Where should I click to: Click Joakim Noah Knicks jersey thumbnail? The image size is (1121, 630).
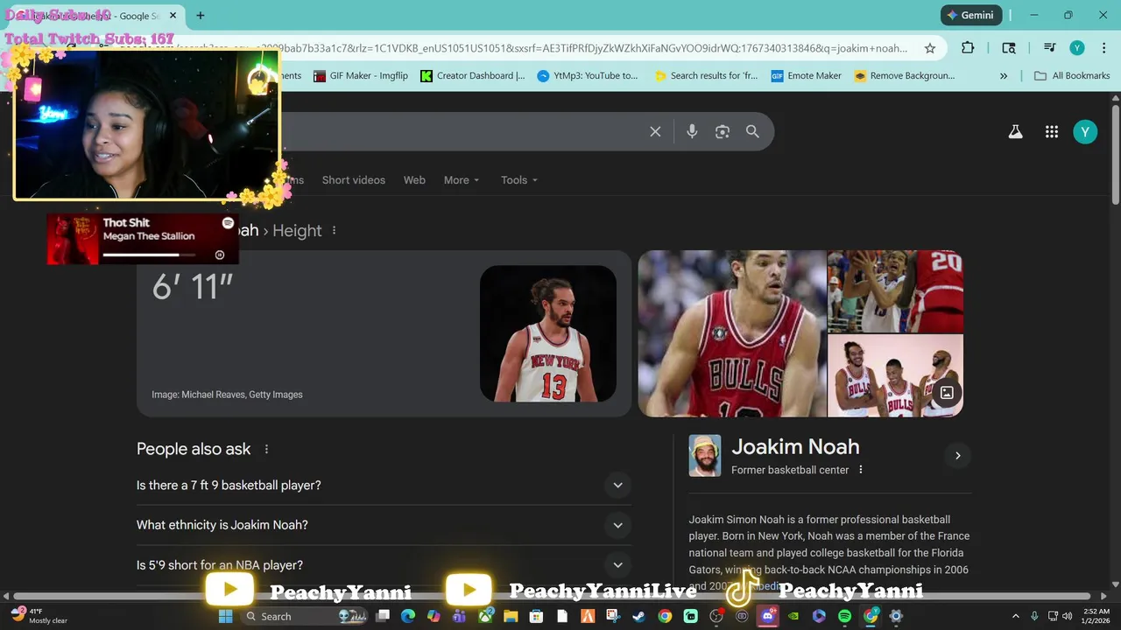point(548,333)
